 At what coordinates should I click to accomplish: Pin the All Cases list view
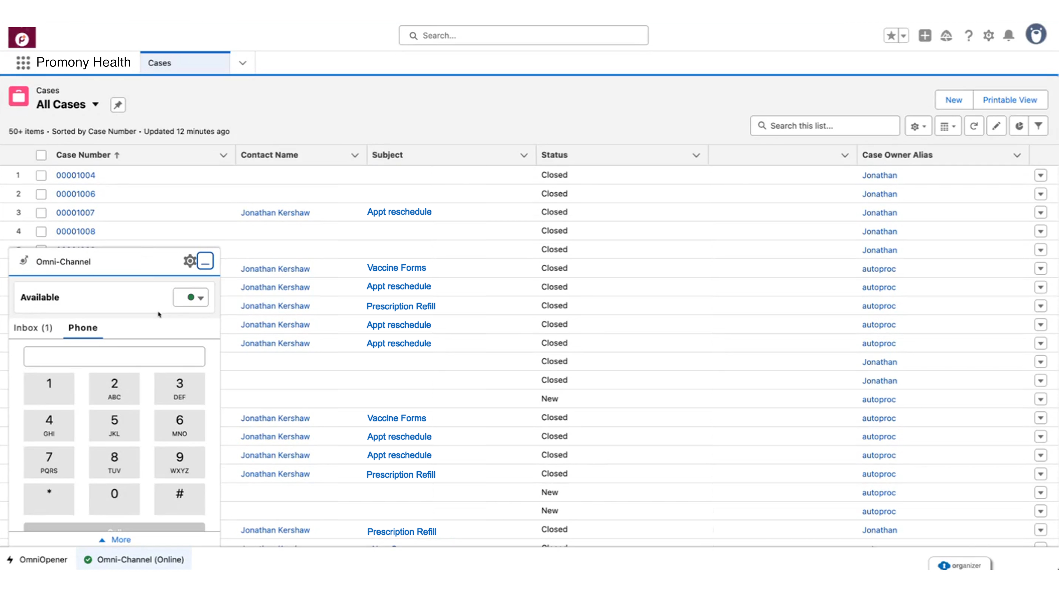click(x=118, y=105)
